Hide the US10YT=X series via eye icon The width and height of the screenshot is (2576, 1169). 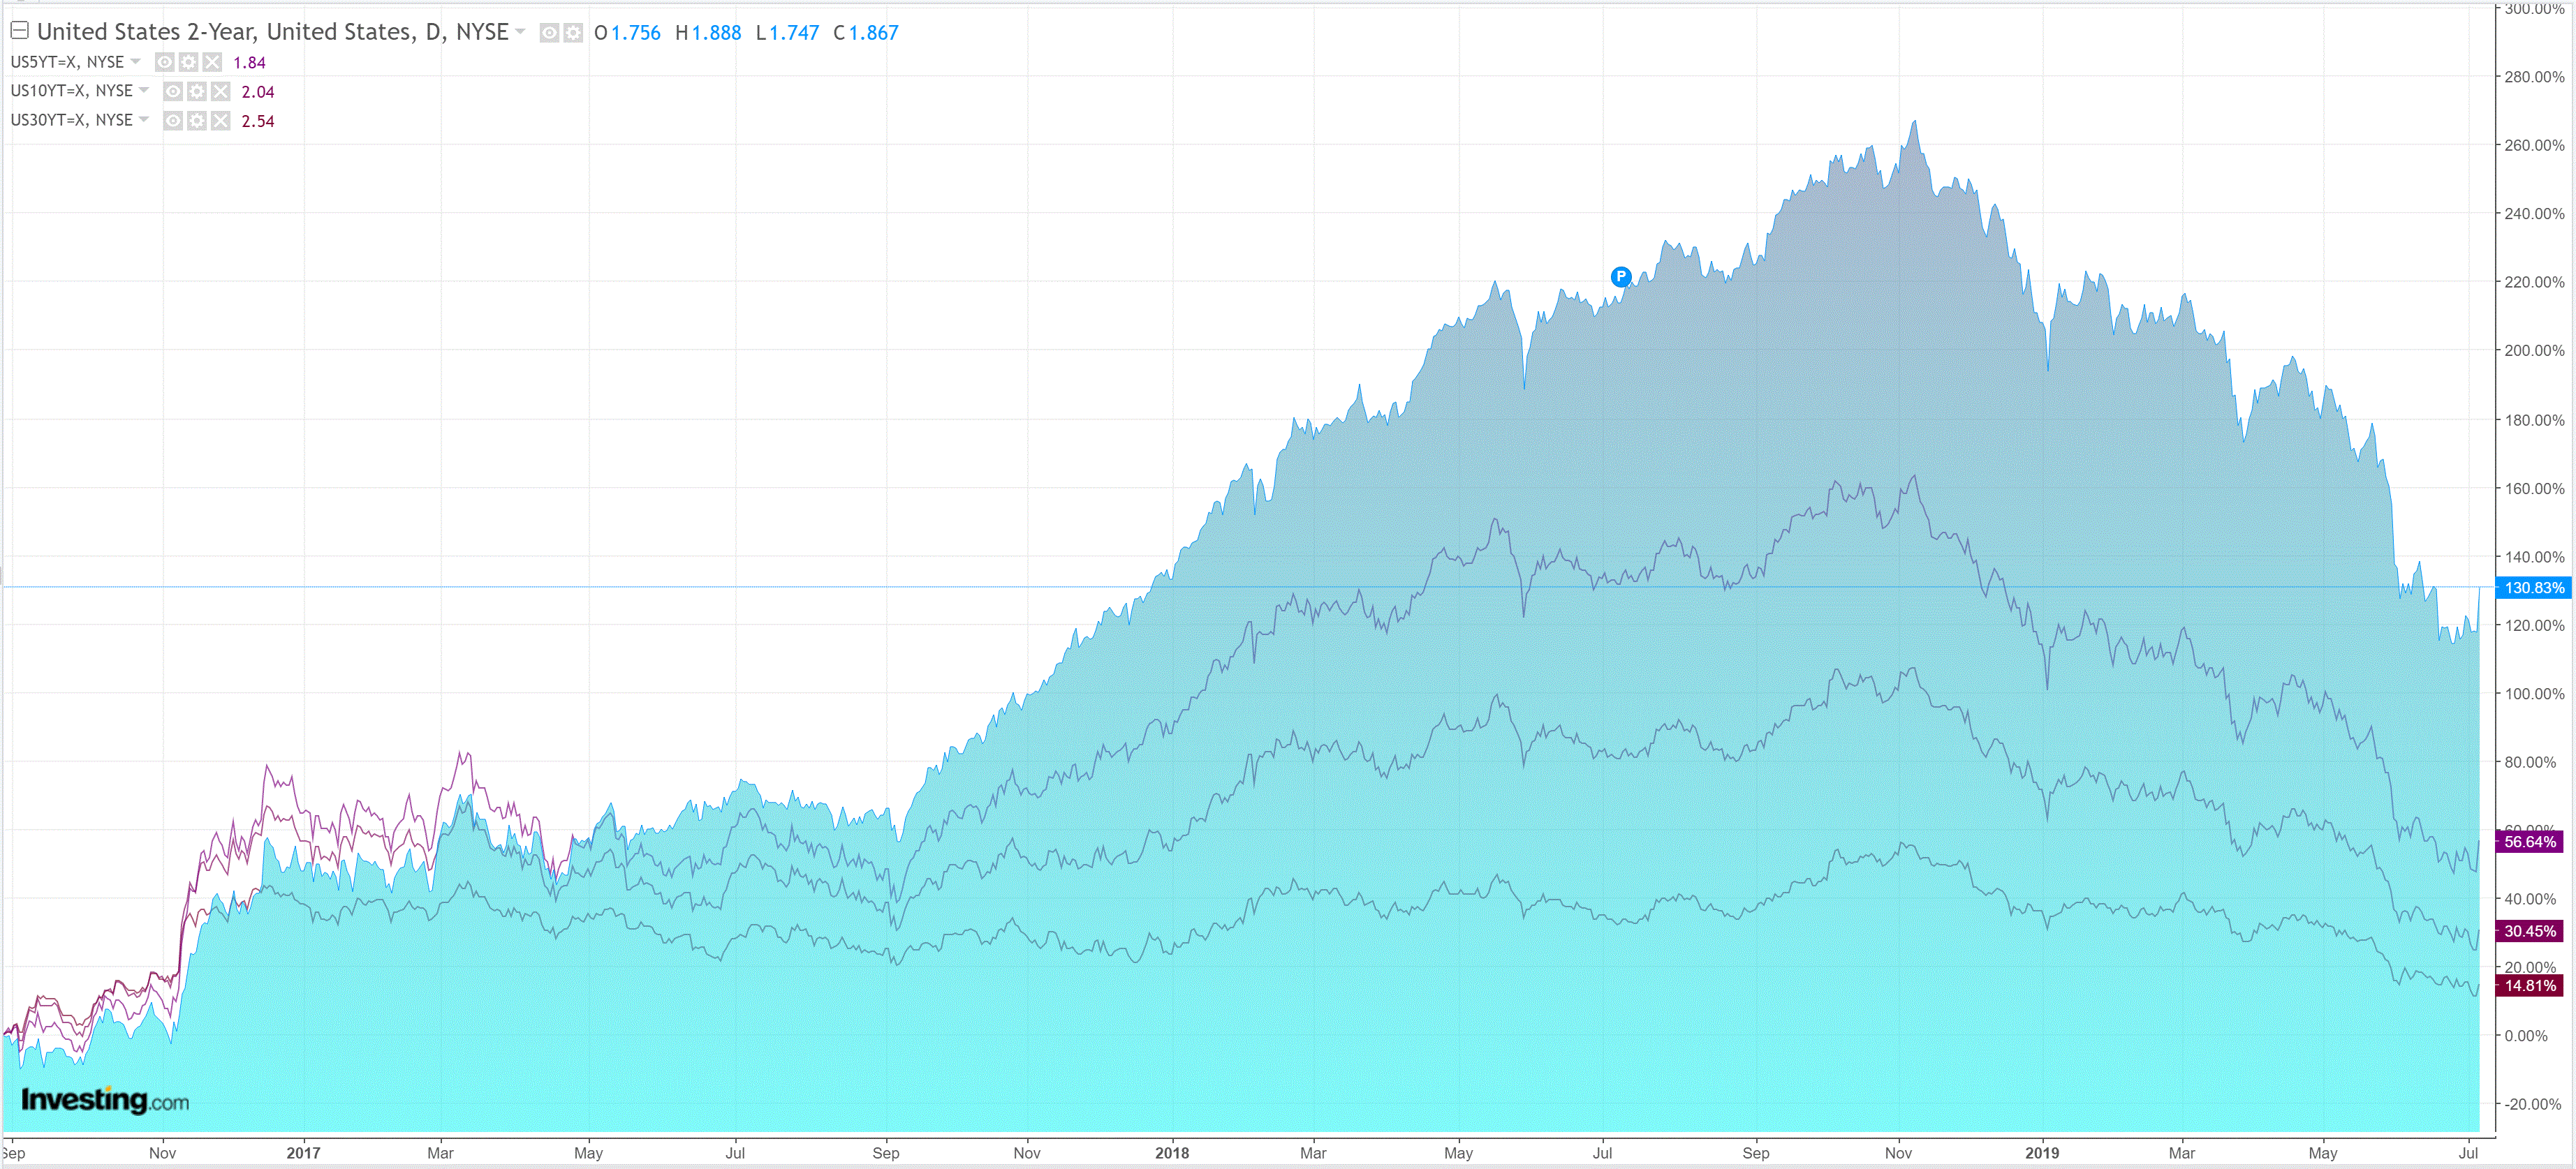[x=173, y=92]
